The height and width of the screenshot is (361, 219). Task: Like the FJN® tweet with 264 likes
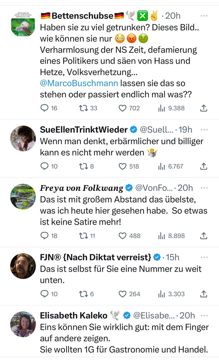[122, 294]
